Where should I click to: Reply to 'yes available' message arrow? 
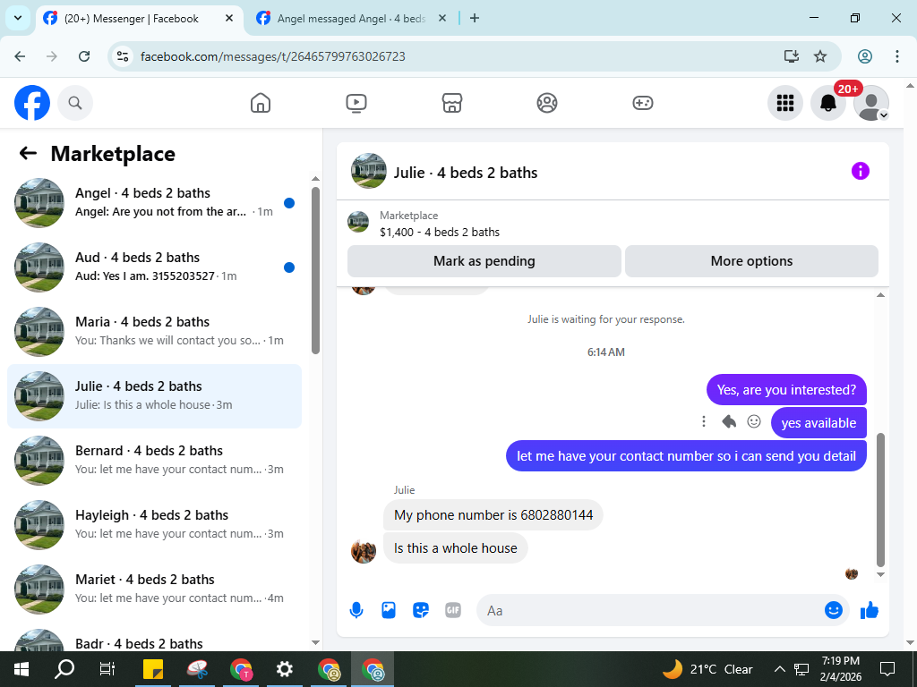(x=729, y=421)
